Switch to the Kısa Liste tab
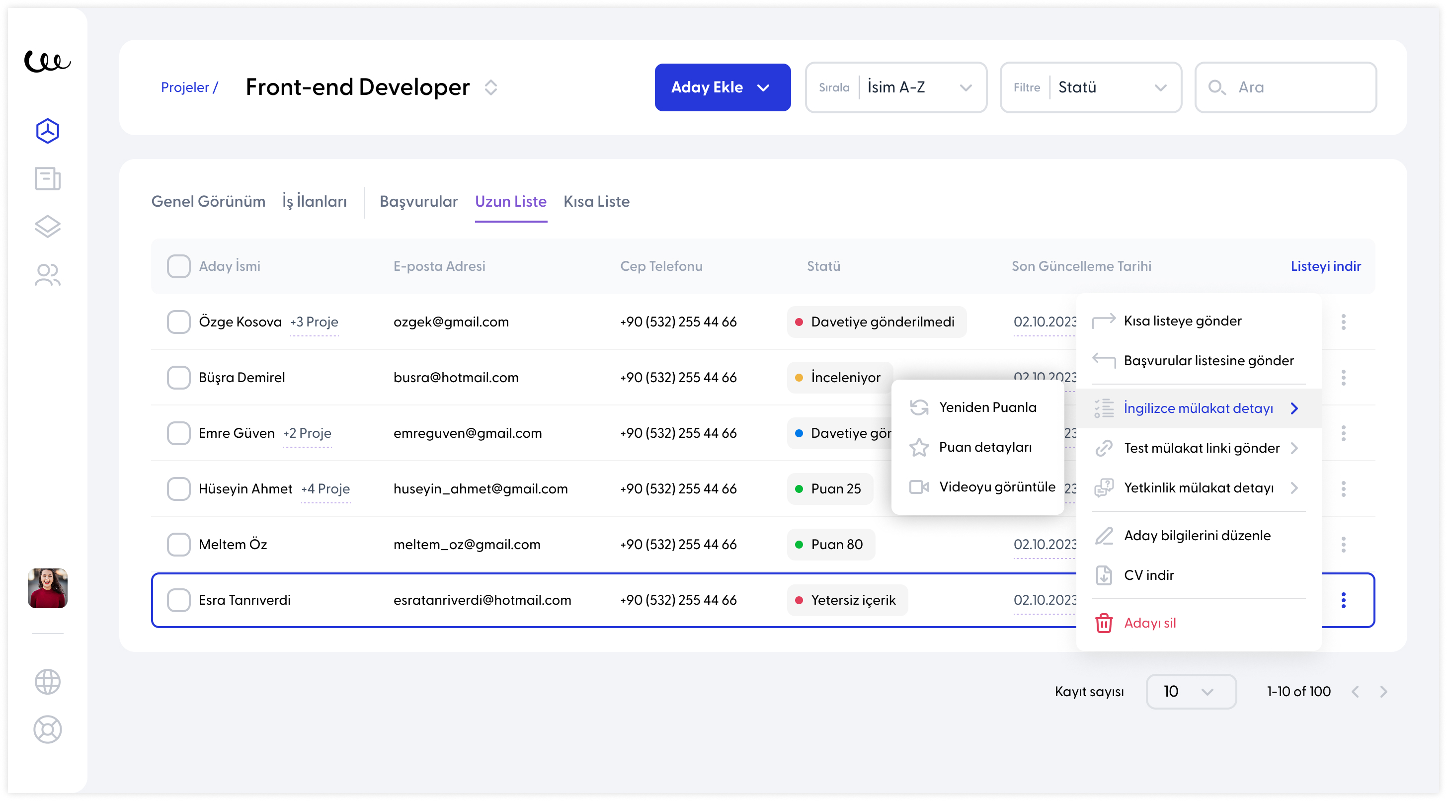The height and width of the screenshot is (801, 1447). (597, 202)
